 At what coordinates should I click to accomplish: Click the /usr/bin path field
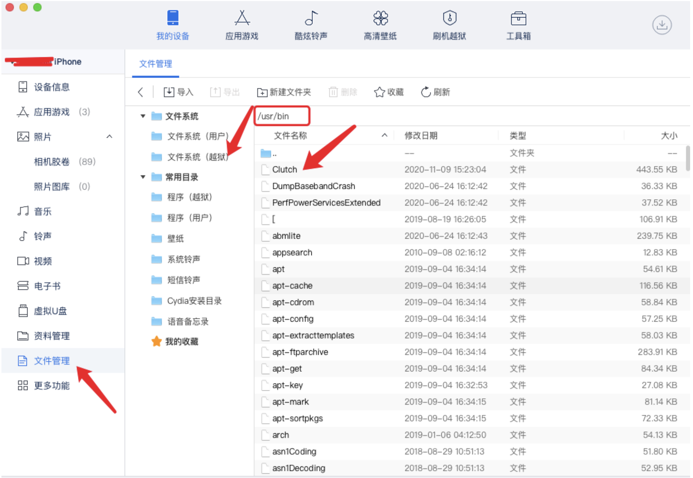coord(282,116)
